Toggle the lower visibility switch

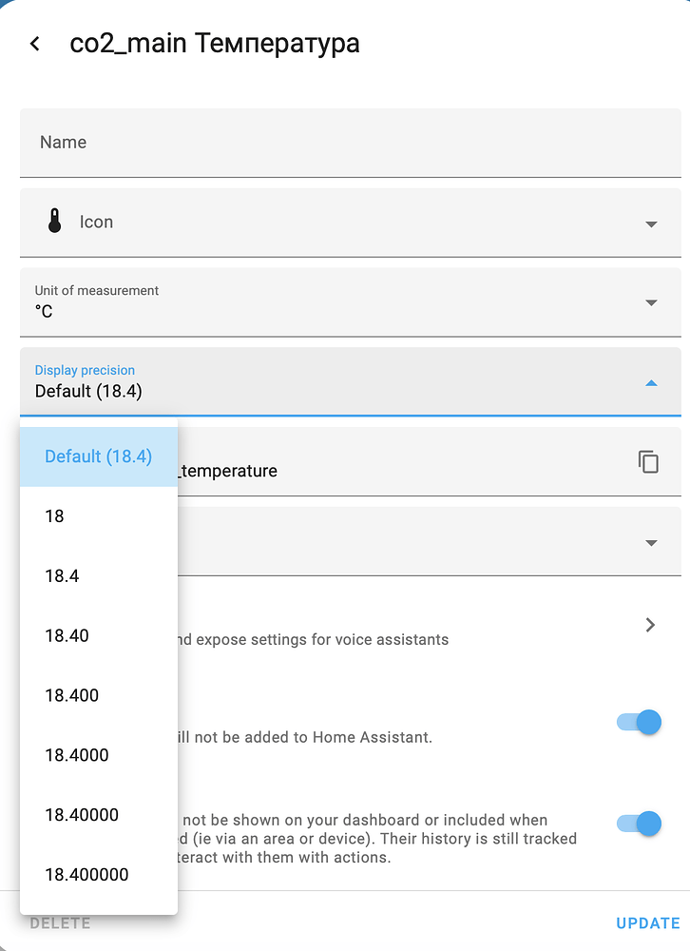(639, 824)
